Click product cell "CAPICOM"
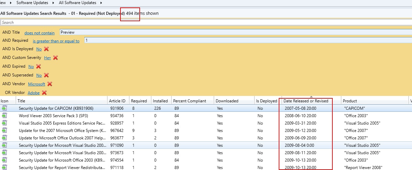 [x=355, y=108]
